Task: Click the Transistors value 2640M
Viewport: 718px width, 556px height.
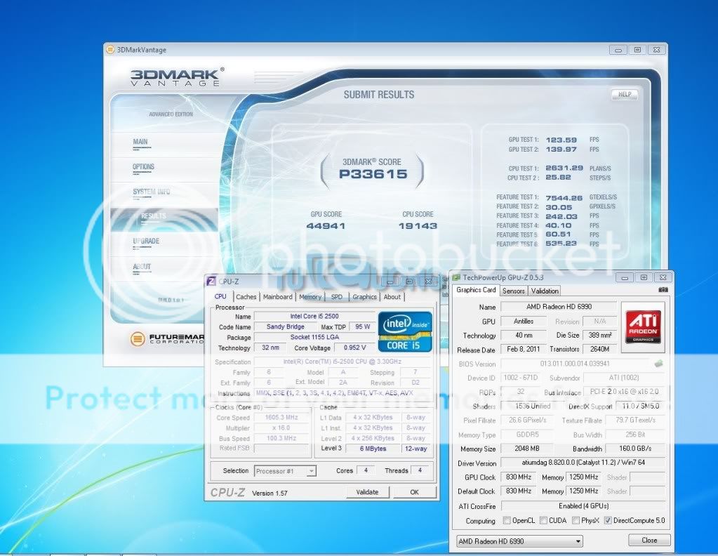Action: [x=599, y=349]
